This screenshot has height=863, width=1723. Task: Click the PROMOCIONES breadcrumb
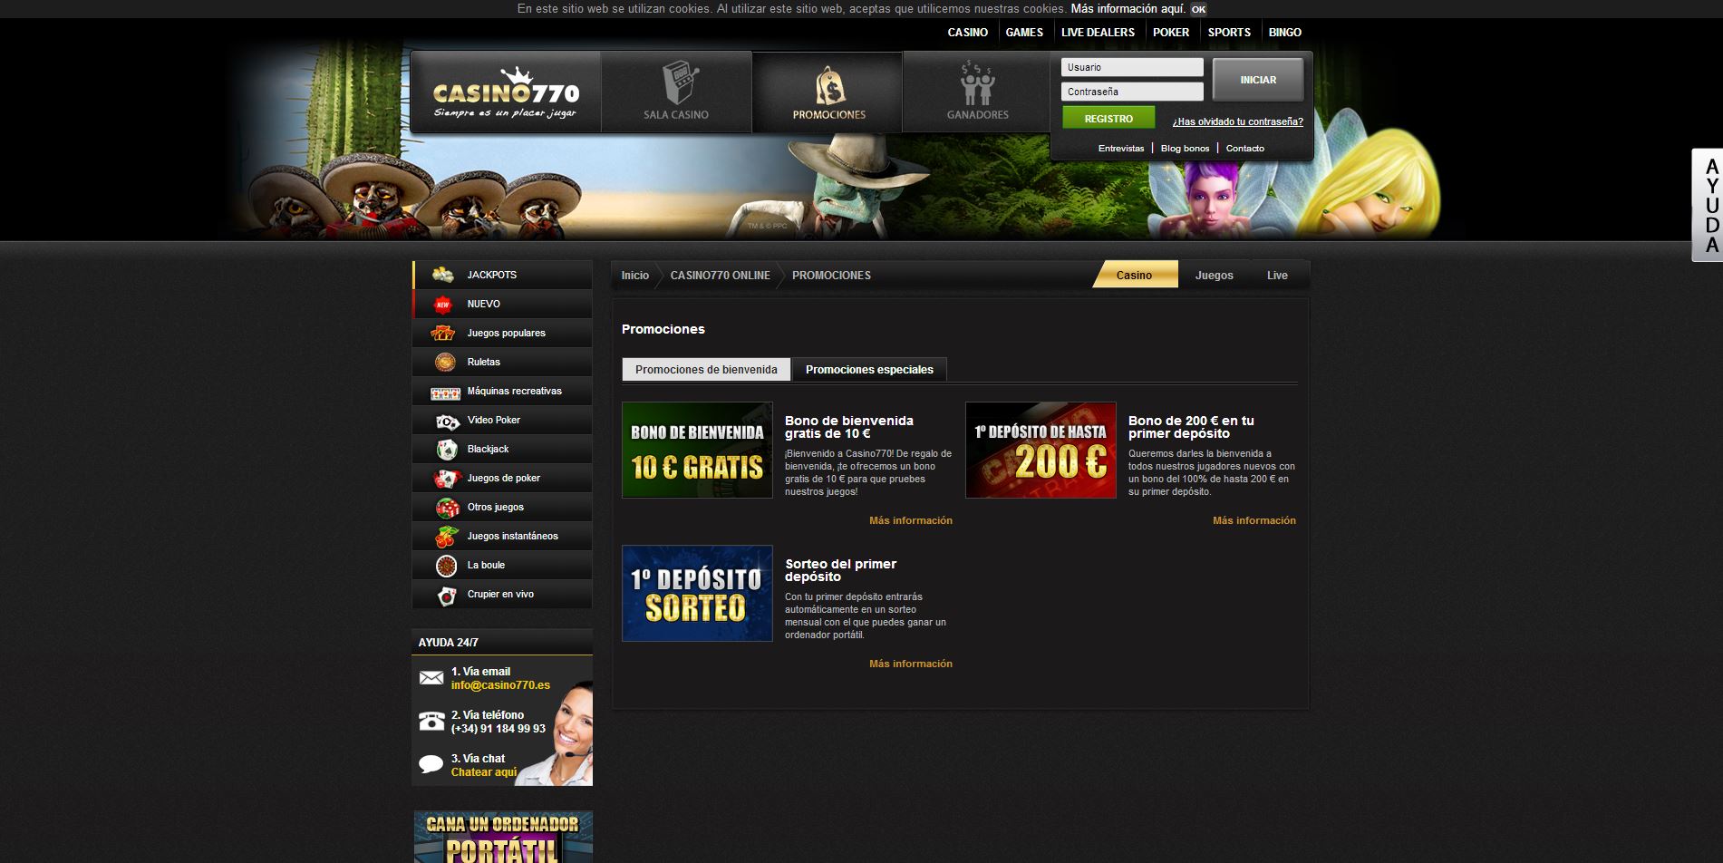[831, 276]
